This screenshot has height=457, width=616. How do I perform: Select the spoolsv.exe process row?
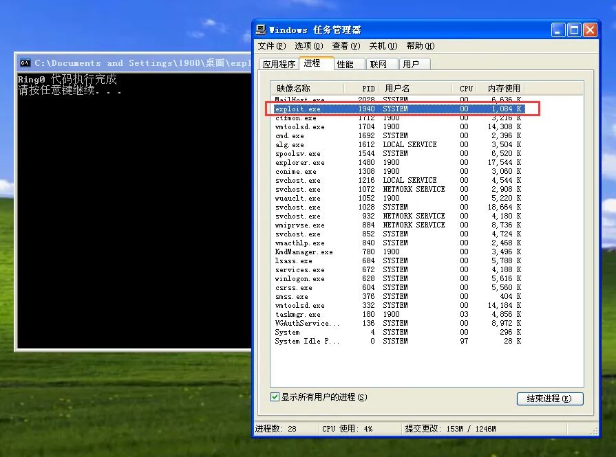pyautogui.click(x=399, y=153)
